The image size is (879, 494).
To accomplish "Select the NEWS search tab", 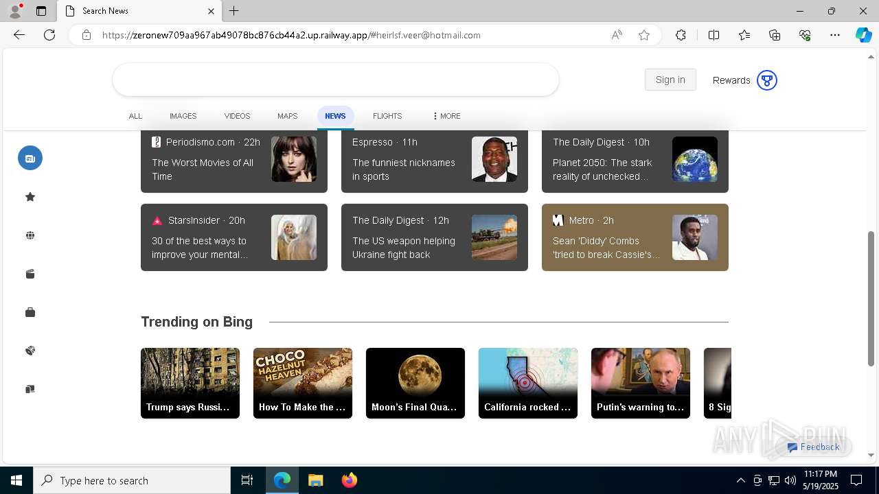I will pos(335,116).
